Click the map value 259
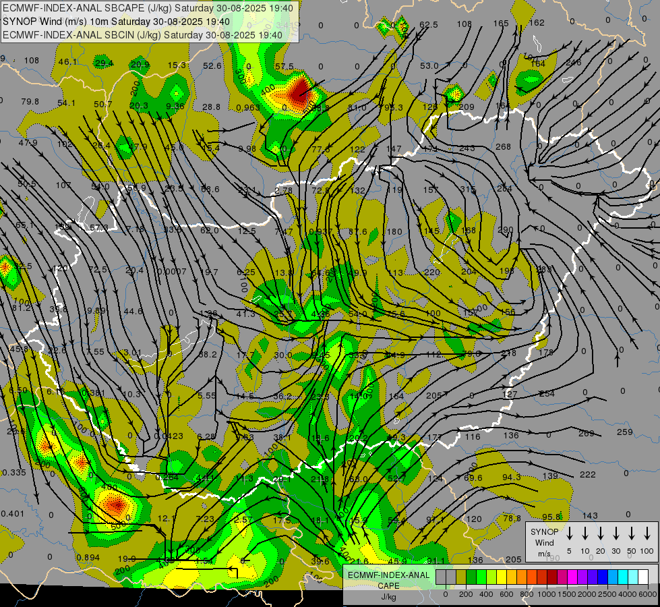The image size is (660, 607). (625, 432)
